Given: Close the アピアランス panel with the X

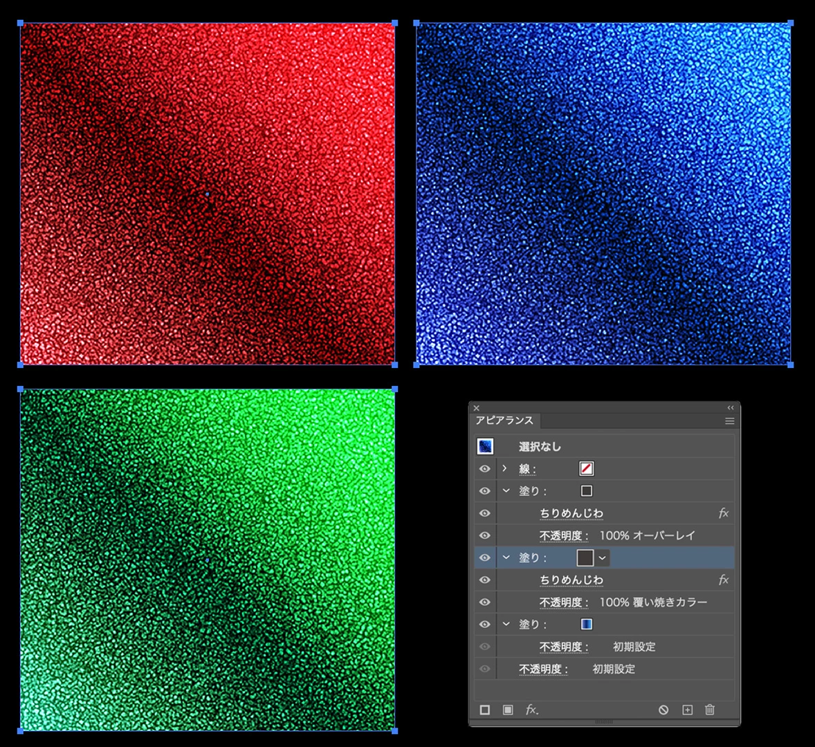Looking at the screenshot, I should coord(476,408).
